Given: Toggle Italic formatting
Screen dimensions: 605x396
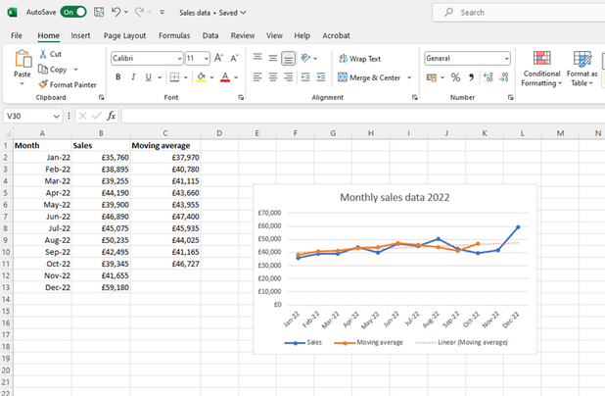Looking at the screenshot, I should (133, 76).
